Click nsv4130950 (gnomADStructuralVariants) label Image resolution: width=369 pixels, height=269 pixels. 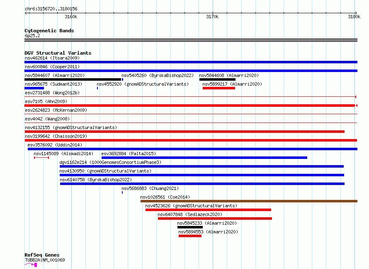coord(105,171)
